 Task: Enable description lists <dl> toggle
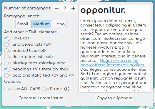8,57
